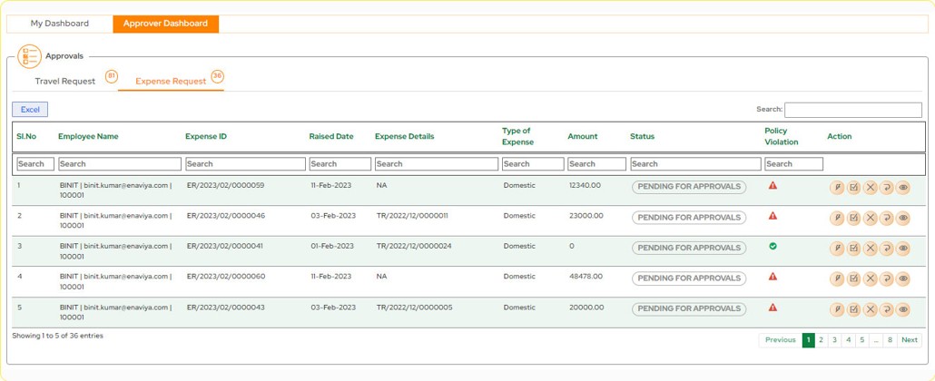Screen dimensions: 935x381
Task: Reject expense ER/2023/02/0000060 with the X icon
Action: pos(870,278)
